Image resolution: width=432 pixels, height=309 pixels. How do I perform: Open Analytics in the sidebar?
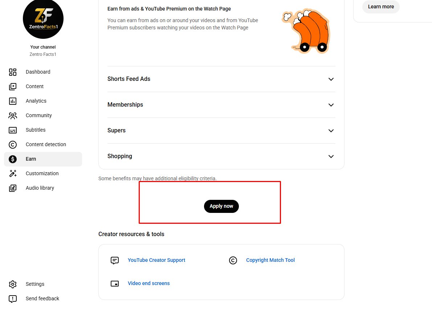pyautogui.click(x=43, y=101)
